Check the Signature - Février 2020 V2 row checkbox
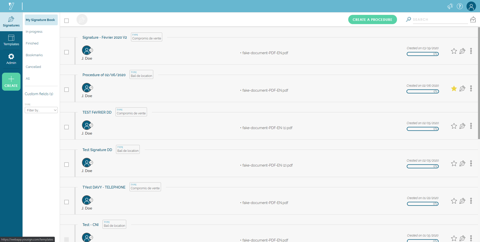 click(x=66, y=52)
